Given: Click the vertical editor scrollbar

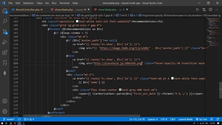Looking at the screenshot, I should click(221, 90).
